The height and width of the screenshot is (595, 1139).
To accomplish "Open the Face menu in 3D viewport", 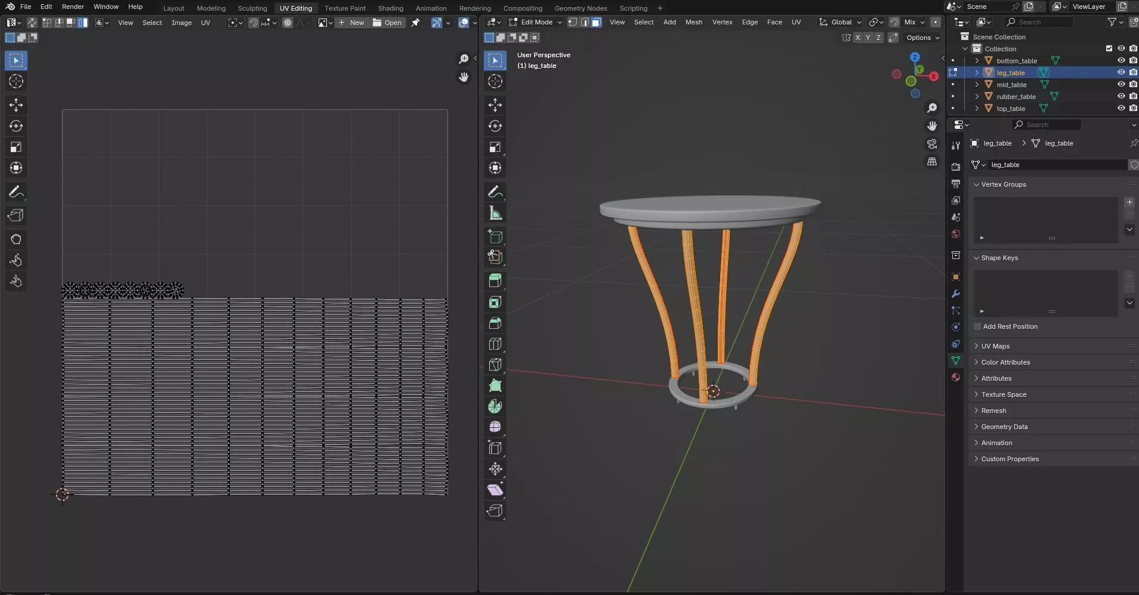I will [774, 22].
